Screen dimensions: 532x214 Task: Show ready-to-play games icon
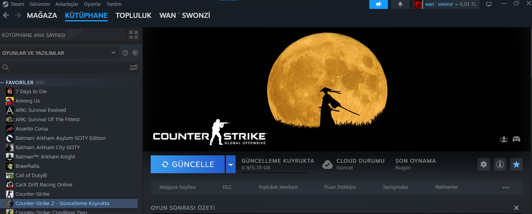point(135,53)
